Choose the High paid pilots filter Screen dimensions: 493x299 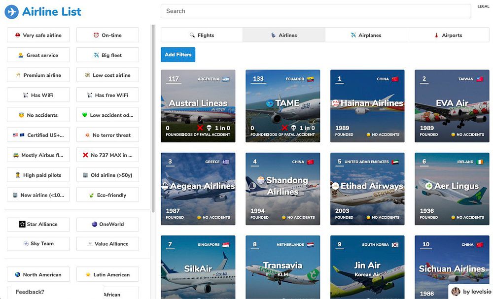[x=38, y=175]
